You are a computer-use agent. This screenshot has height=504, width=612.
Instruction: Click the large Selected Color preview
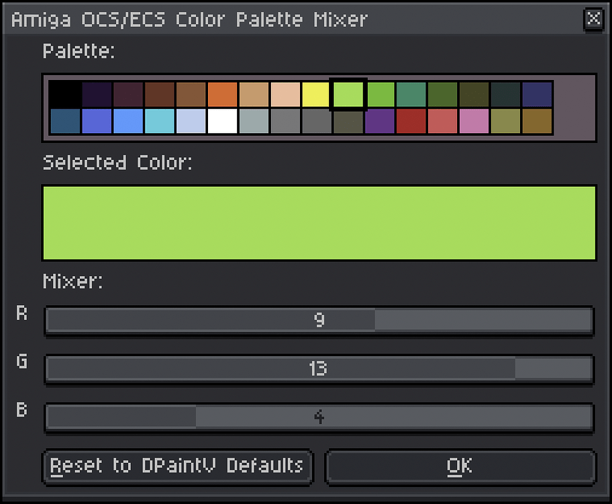319,222
